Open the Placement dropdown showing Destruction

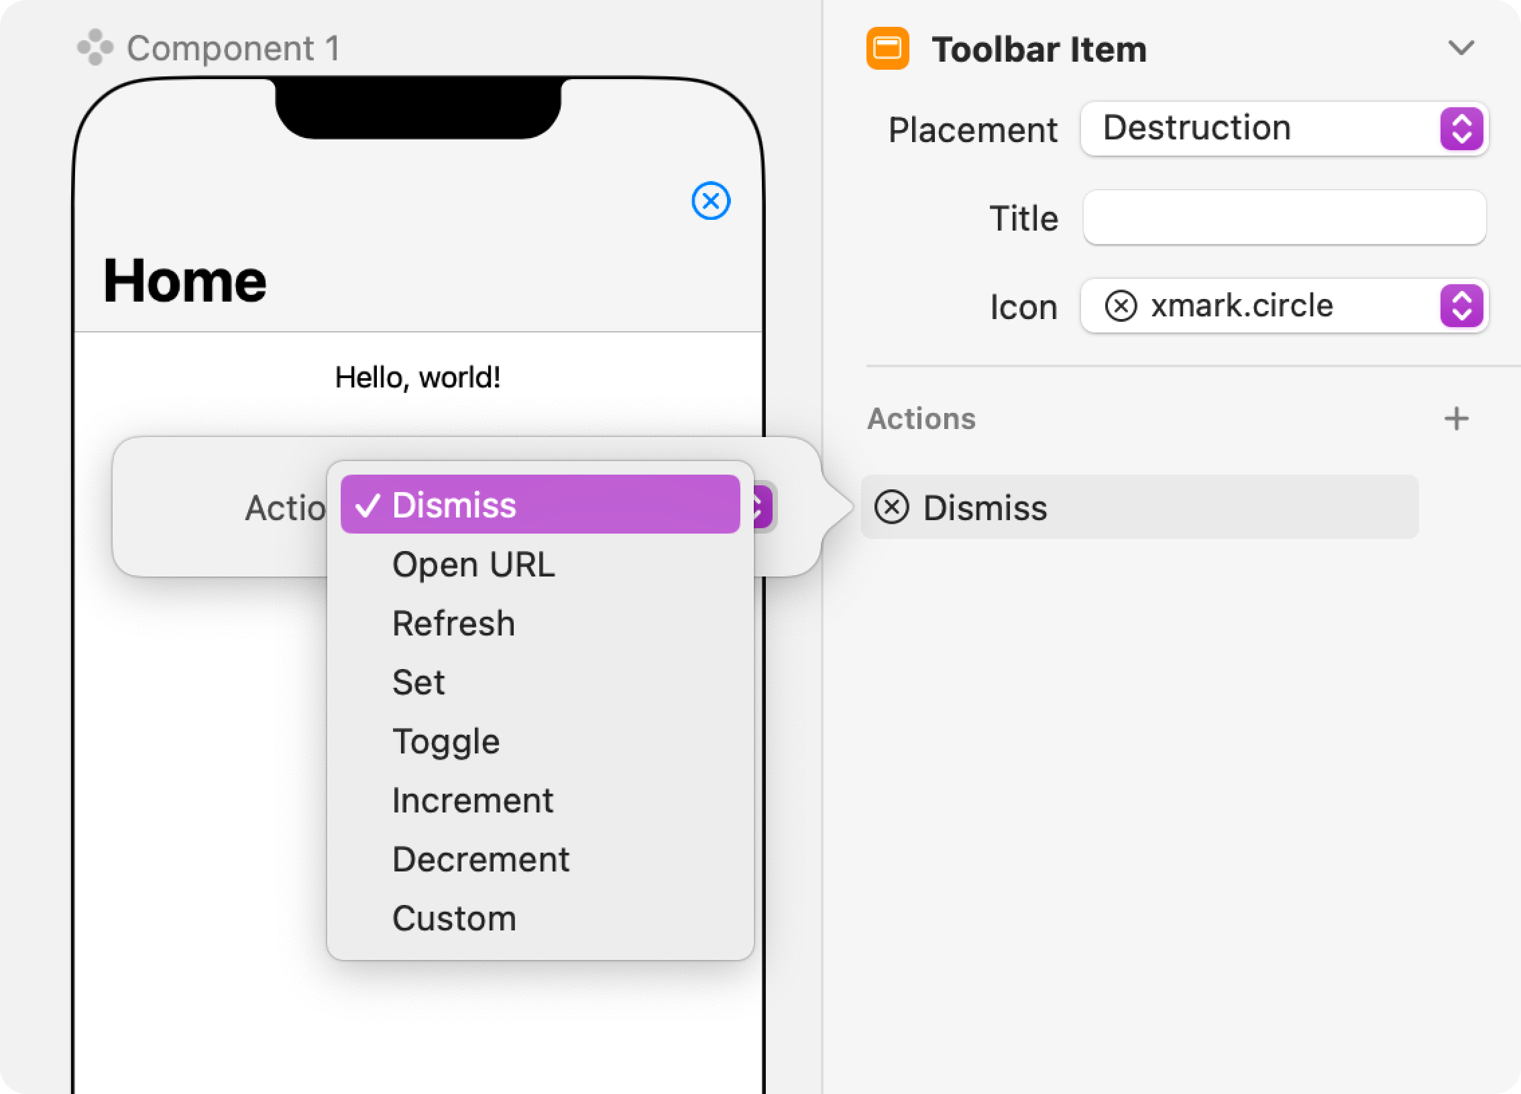point(1284,129)
